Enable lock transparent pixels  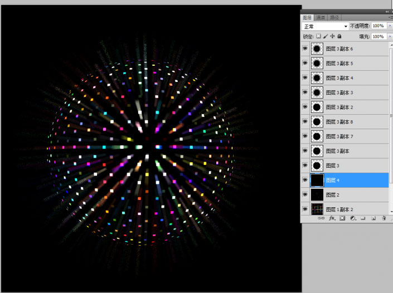(x=318, y=36)
